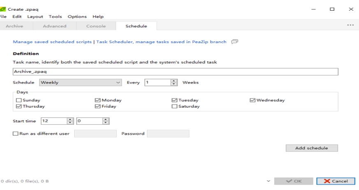Click the PeaZip app icon in title bar
The width and height of the screenshot is (359, 190).
[x=3, y=9]
